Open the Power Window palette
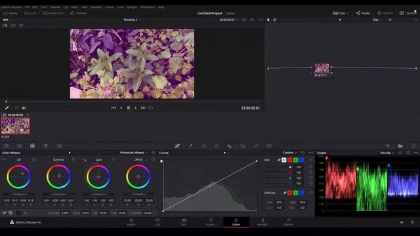Image resolution: width=420 pixels, height=236 pixels. tap(203, 146)
